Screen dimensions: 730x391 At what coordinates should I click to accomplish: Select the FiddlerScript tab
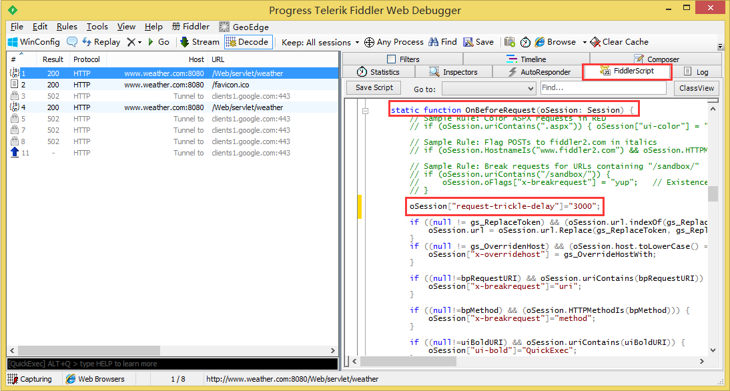[x=627, y=71]
